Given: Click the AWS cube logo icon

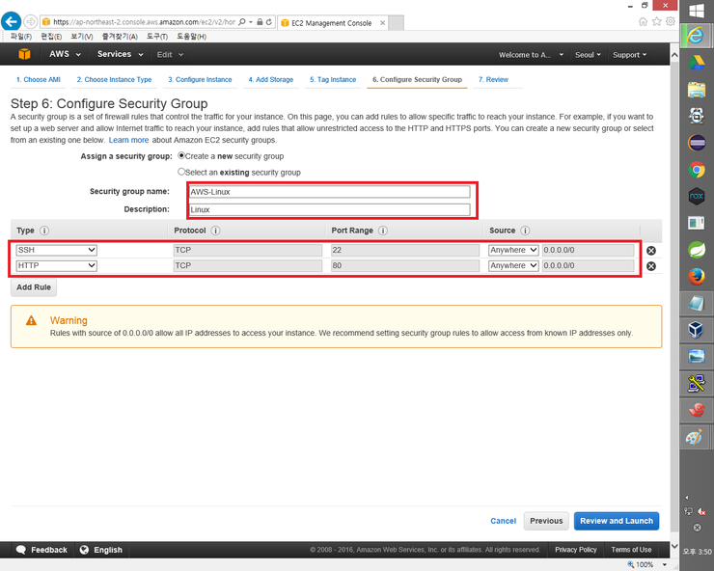Looking at the screenshot, I should pyautogui.click(x=21, y=55).
